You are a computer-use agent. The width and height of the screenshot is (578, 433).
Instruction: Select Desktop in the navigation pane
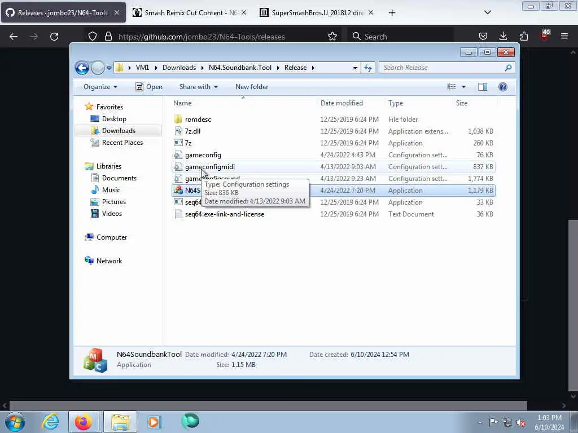114,119
